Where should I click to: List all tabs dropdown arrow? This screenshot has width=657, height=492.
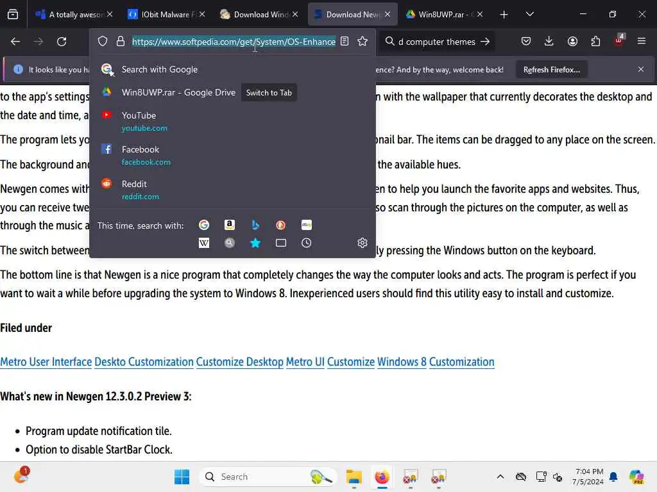pos(529,15)
